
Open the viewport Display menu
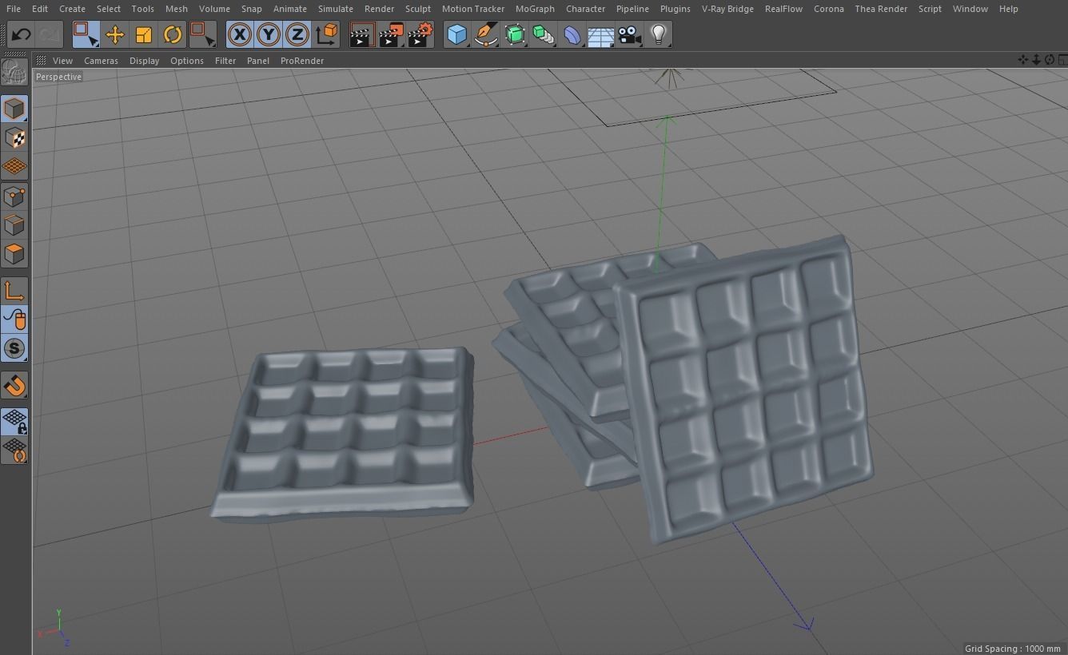pos(144,61)
